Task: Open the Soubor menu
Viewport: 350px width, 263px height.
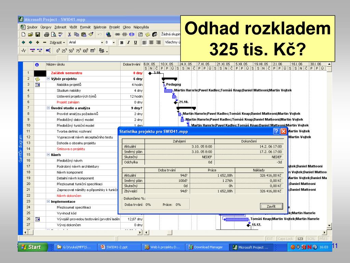Action: pyautogui.click(x=32, y=27)
